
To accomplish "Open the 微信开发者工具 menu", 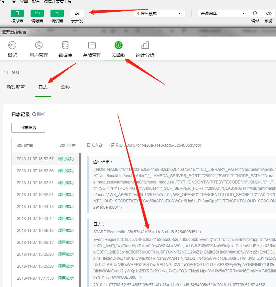I will 58,1.
